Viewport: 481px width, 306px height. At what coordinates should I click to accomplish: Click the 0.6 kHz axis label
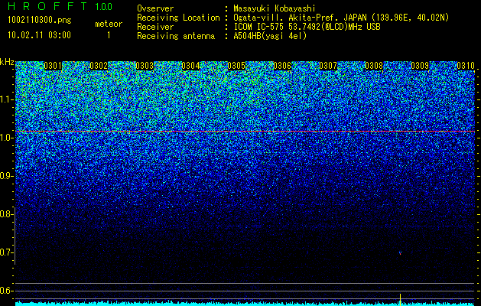click(6, 291)
